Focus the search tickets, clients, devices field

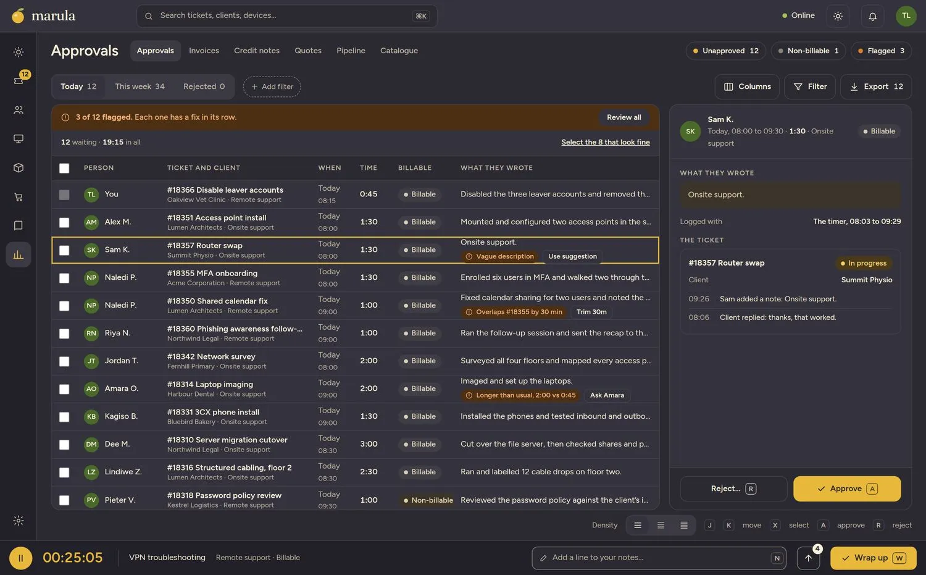[286, 16]
